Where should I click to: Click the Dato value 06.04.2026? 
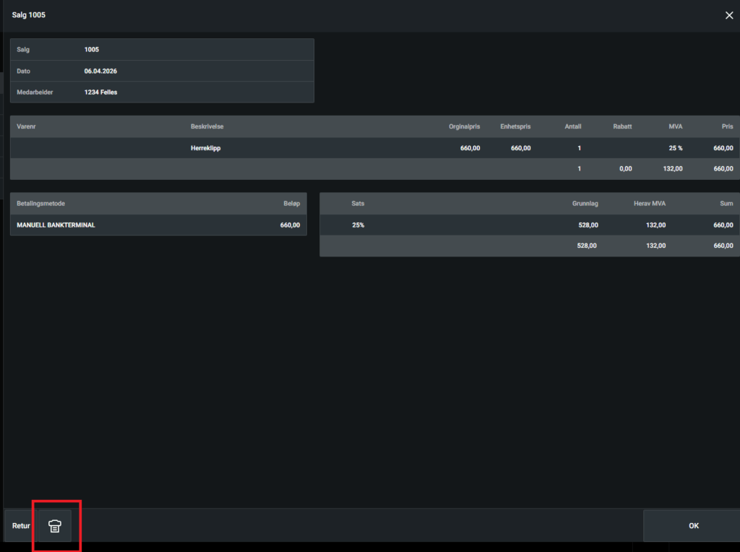click(x=100, y=71)
